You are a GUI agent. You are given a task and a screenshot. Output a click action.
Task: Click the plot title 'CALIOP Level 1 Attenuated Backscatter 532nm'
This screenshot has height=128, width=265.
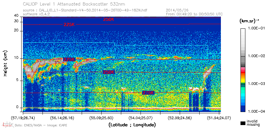(x=74, y=4)
